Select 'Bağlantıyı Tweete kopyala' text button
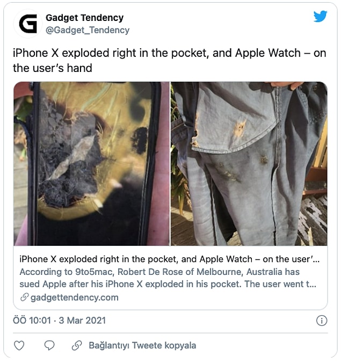The height and width of the screenshot is (364, 341). tap(142, 345)
